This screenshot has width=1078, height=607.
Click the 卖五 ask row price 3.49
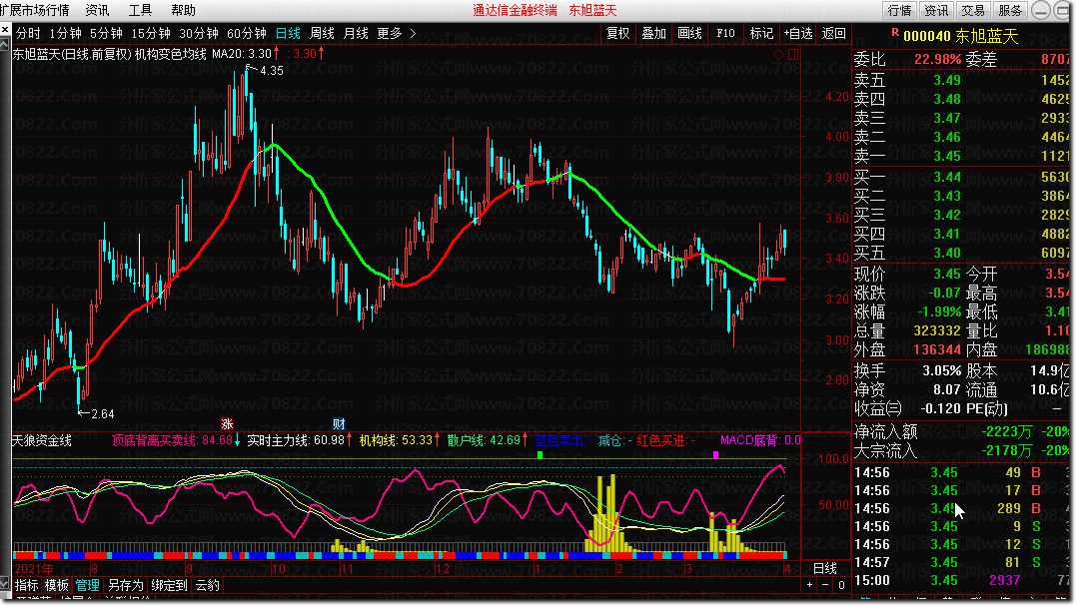point(947,80)
